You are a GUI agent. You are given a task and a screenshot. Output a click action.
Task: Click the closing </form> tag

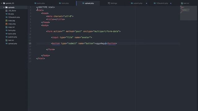click(50, 50)
